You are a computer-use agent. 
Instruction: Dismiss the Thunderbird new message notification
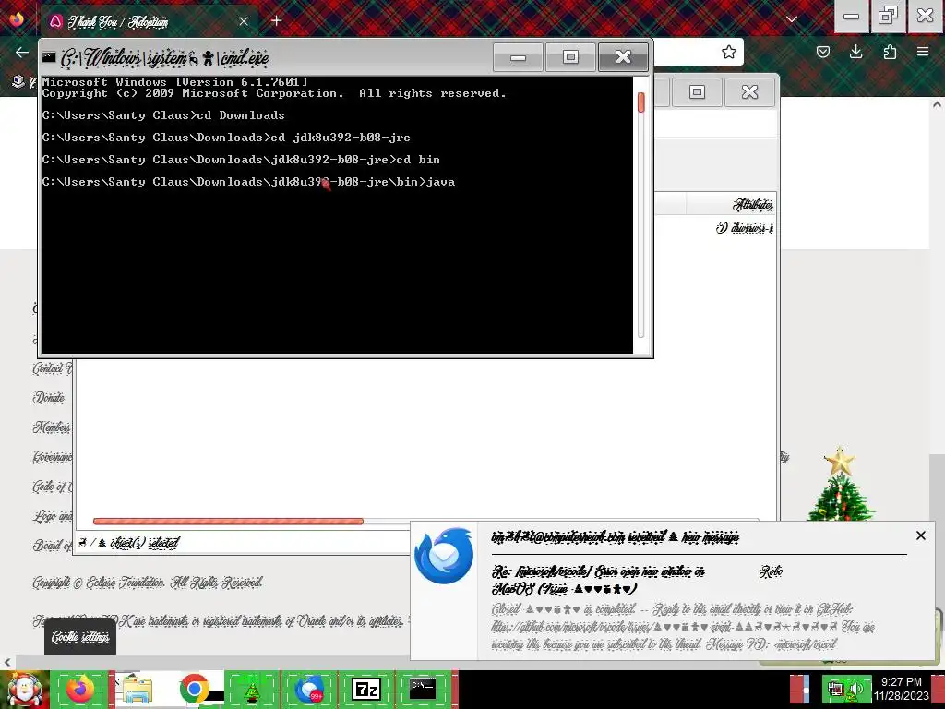920,535
